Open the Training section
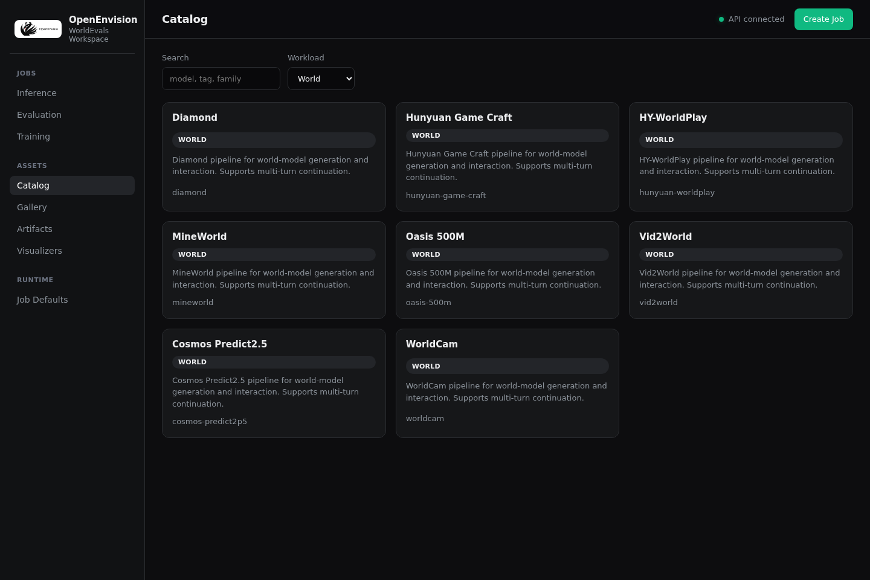Image resolution: width=870 pixels, height=580 pixels. [x=72, y=137]
